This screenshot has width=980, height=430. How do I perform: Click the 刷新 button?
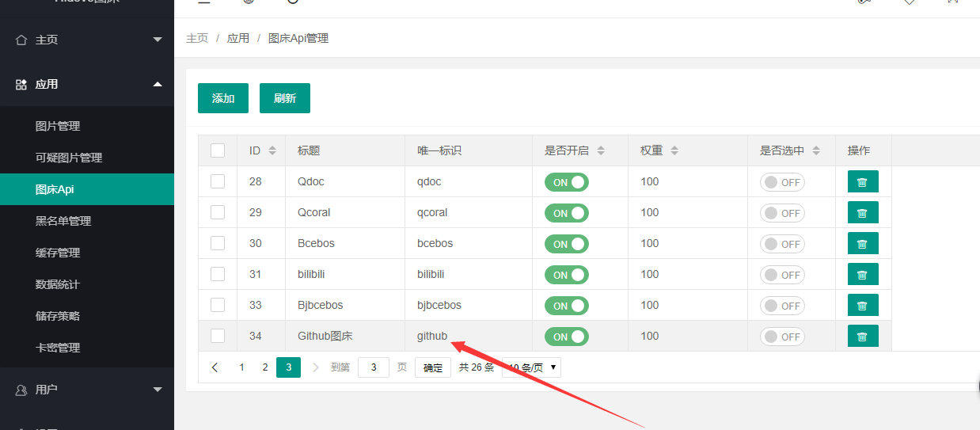(x=285, y=98)
